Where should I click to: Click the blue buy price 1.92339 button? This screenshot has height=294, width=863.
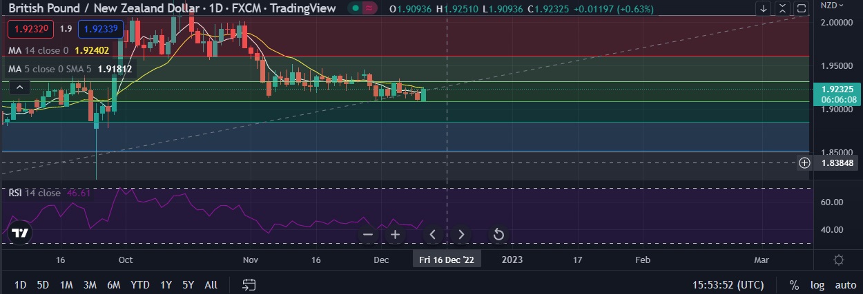[101, 30]
